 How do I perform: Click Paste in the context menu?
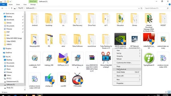click(x=127, y=66)
